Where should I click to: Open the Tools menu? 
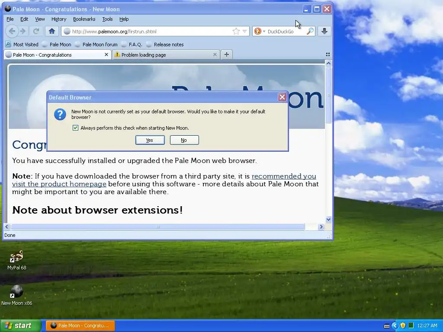click(107, 19)
